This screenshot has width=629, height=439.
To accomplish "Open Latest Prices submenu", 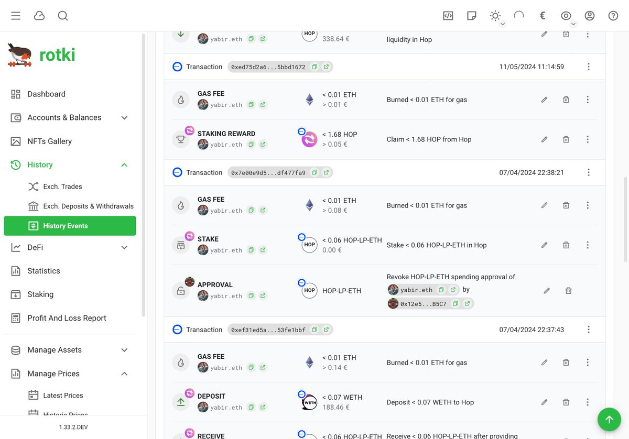I will click(x=70, y=396).
